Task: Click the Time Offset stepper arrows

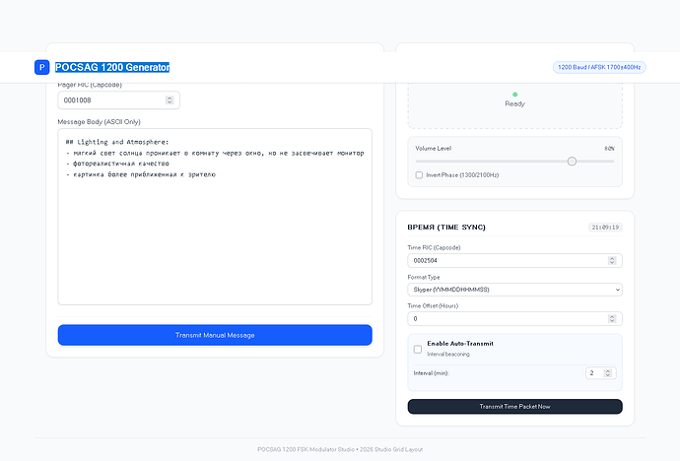Action: [612, 318]
